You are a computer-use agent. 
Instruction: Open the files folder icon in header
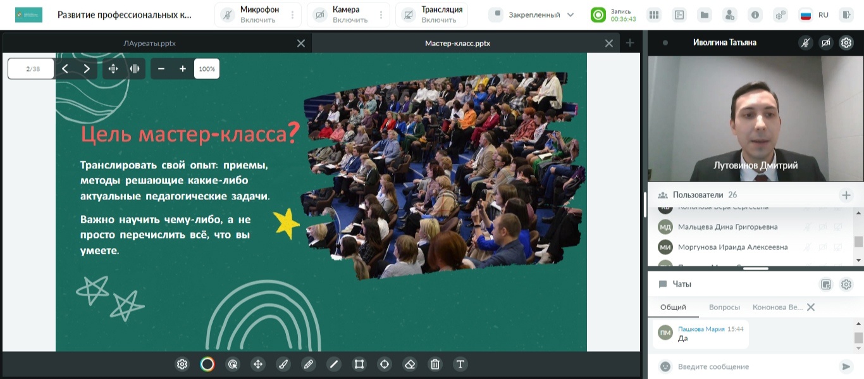pyautogui.click(x=705, y=15)
